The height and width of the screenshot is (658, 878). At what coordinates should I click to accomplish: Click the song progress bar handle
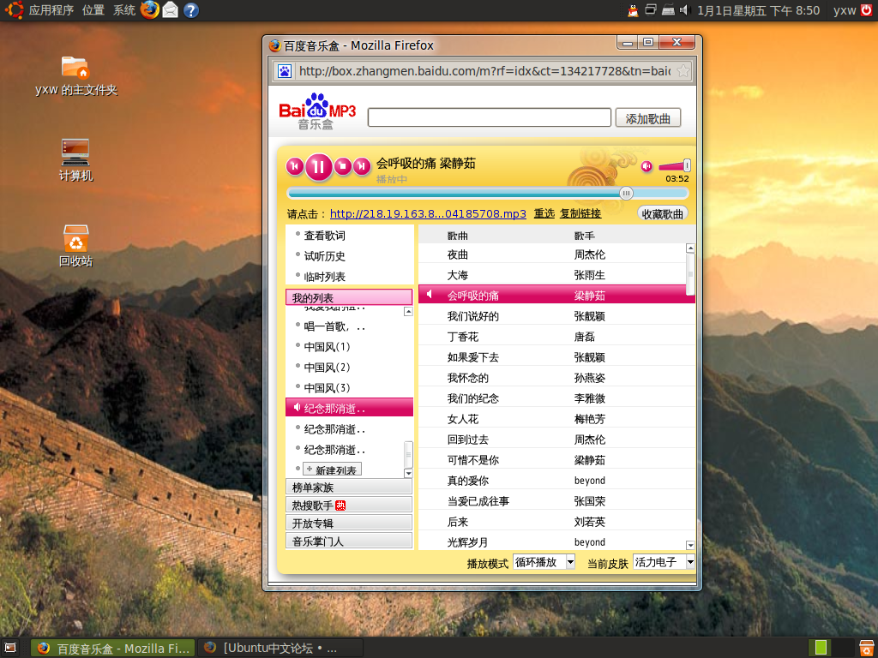tap(626, 194)
